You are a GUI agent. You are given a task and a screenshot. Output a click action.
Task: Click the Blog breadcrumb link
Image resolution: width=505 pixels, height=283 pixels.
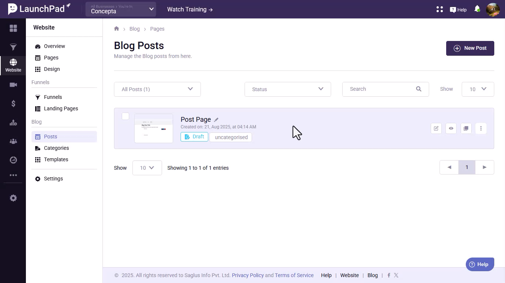point(135,29)
